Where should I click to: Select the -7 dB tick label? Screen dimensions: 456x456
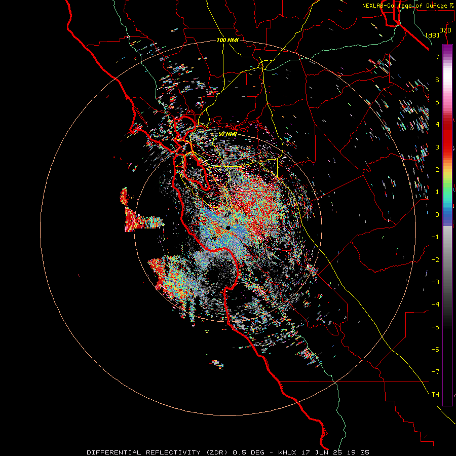tap(435, 372)
